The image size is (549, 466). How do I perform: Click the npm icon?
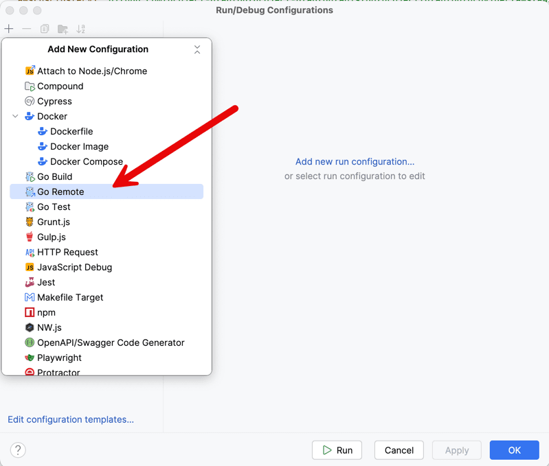pos(30,312)
